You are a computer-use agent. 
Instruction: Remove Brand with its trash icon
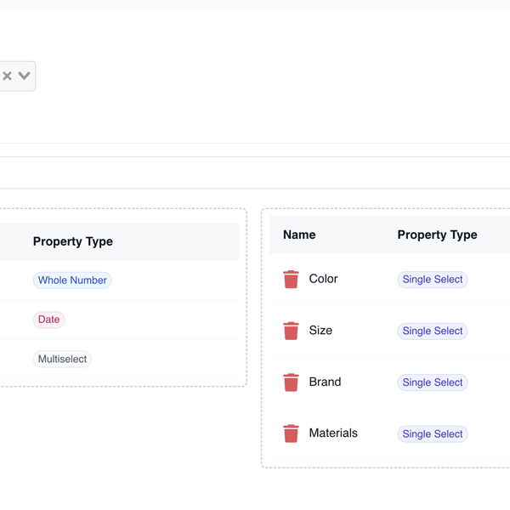click(x=291, y=382)
